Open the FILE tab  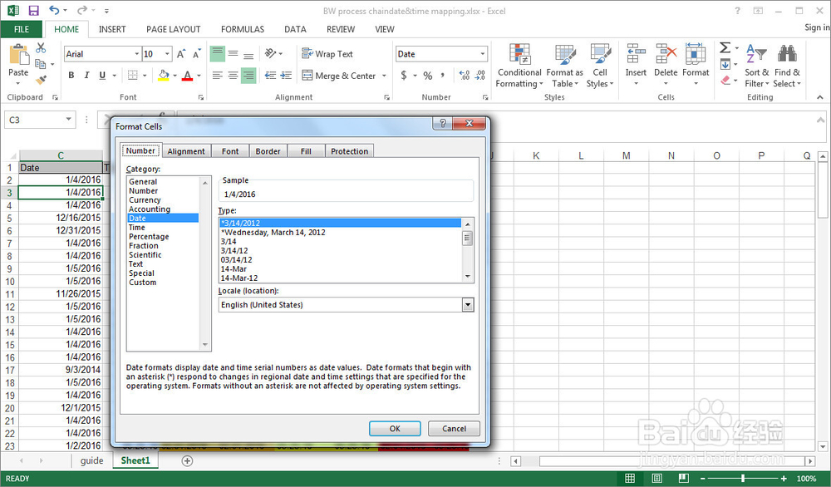point(22,29)
